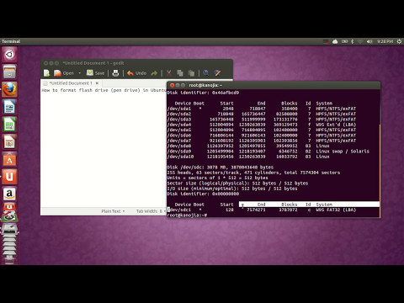Click the /dev/sda1 row in terminal
This screenshot has height=303, width=404.
(262, 109)
